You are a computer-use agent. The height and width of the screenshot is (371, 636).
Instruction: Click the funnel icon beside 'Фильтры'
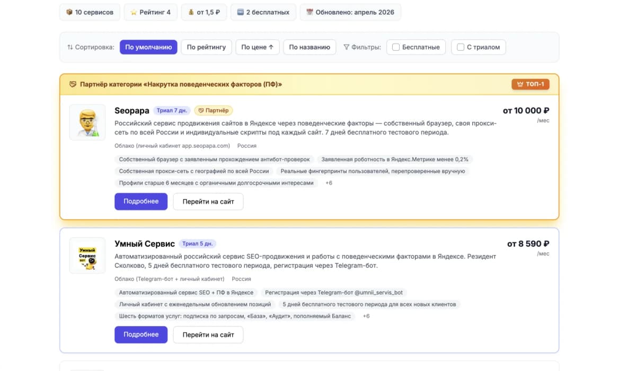click(x=347, y=47)
